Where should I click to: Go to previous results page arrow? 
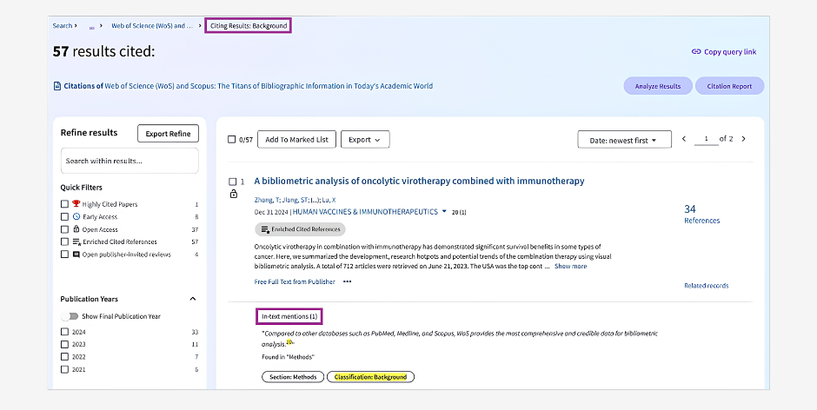point(684,139)
